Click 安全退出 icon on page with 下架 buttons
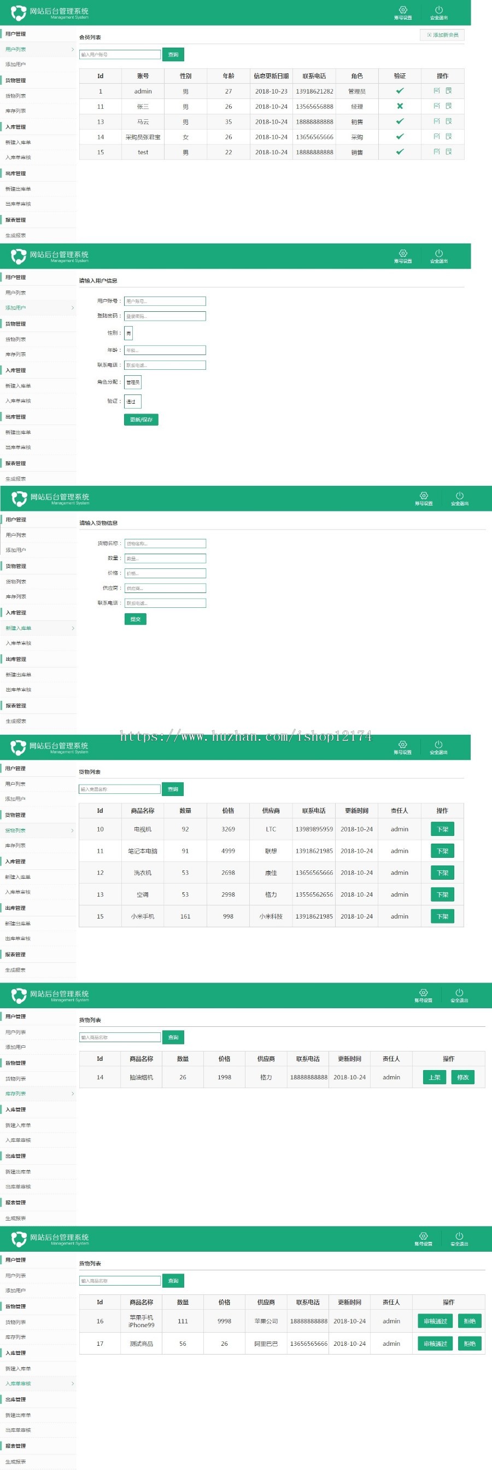The height and width of the screenshot is (1470, 492). (x=438, y=744)
